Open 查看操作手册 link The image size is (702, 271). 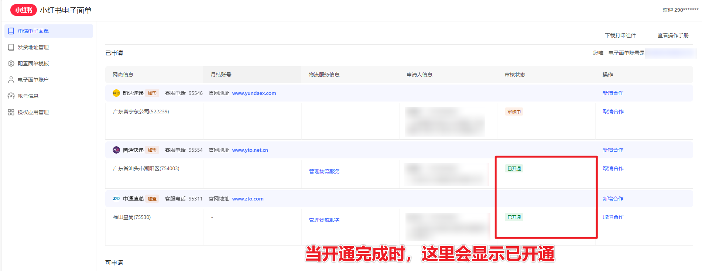pos(673,35)
